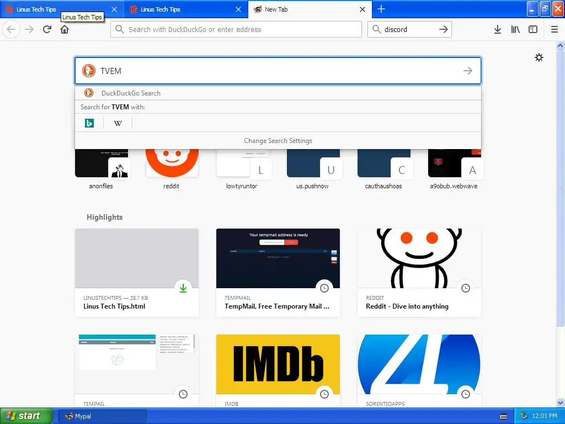
Task: Open the cauthaushoas top site
Action: pyautogui.click(x=383, y=169)
